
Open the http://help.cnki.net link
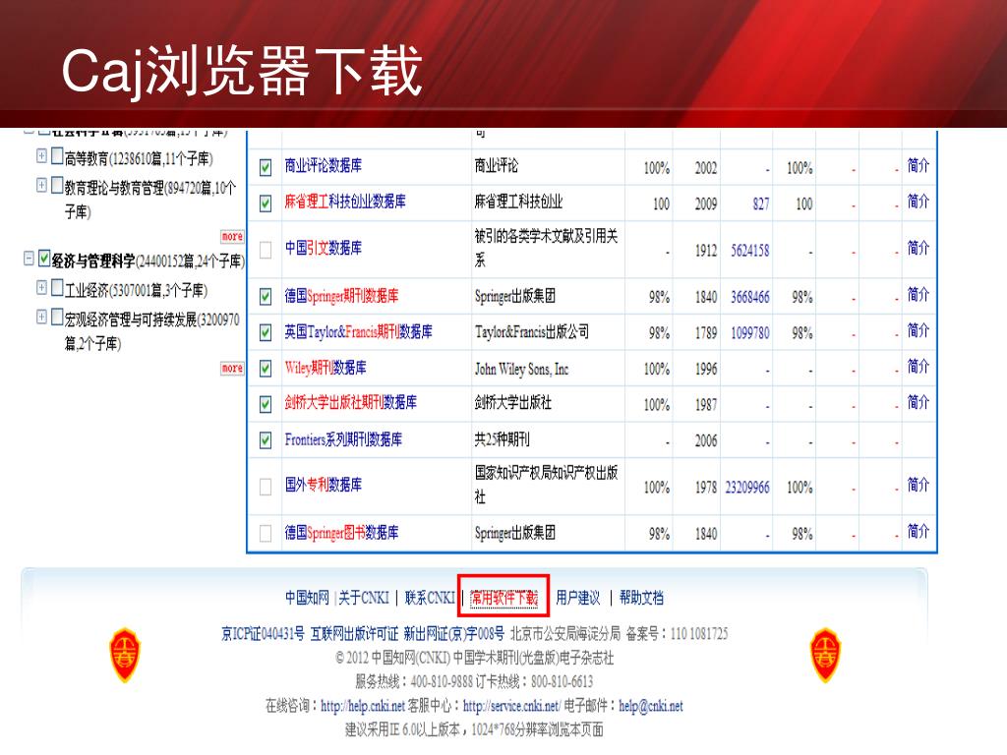363,706
